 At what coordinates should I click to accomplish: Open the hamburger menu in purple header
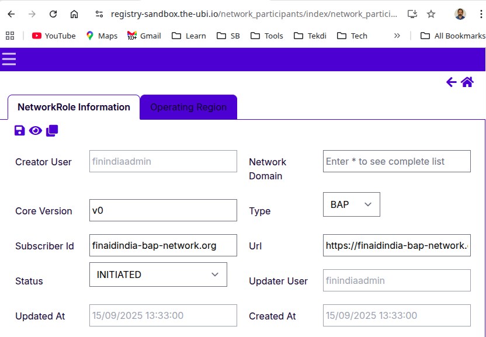(x=9, y=59)
